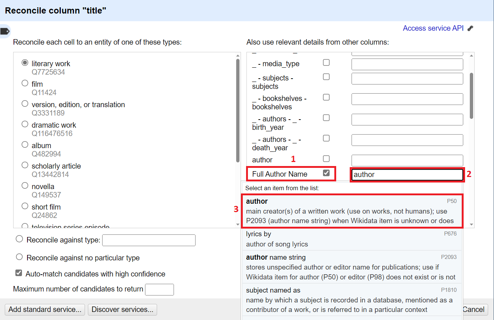Select the novella entity type Q149537
Screen dimensions: 494x320
point(25,185)
